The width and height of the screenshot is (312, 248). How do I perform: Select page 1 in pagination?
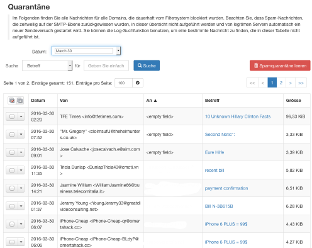[x=272, y=82]
